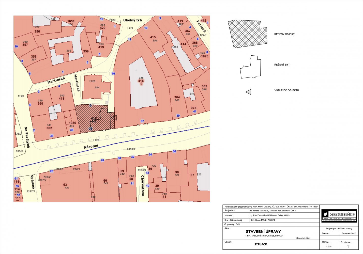Click the ŘEŠENÝ OBJEKT legend text
The image size is (363, 254).
(x=284, y=34)
